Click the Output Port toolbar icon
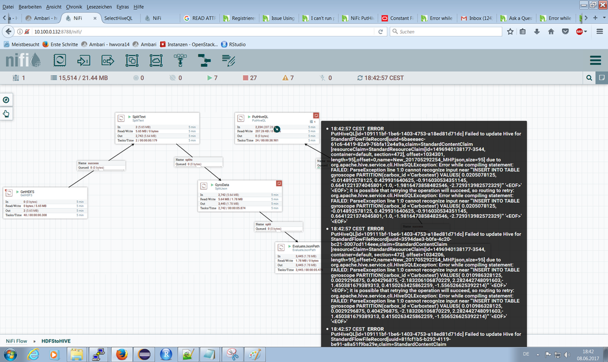The height and width of the screenshot is (362, 608). [x=108, y=60]
